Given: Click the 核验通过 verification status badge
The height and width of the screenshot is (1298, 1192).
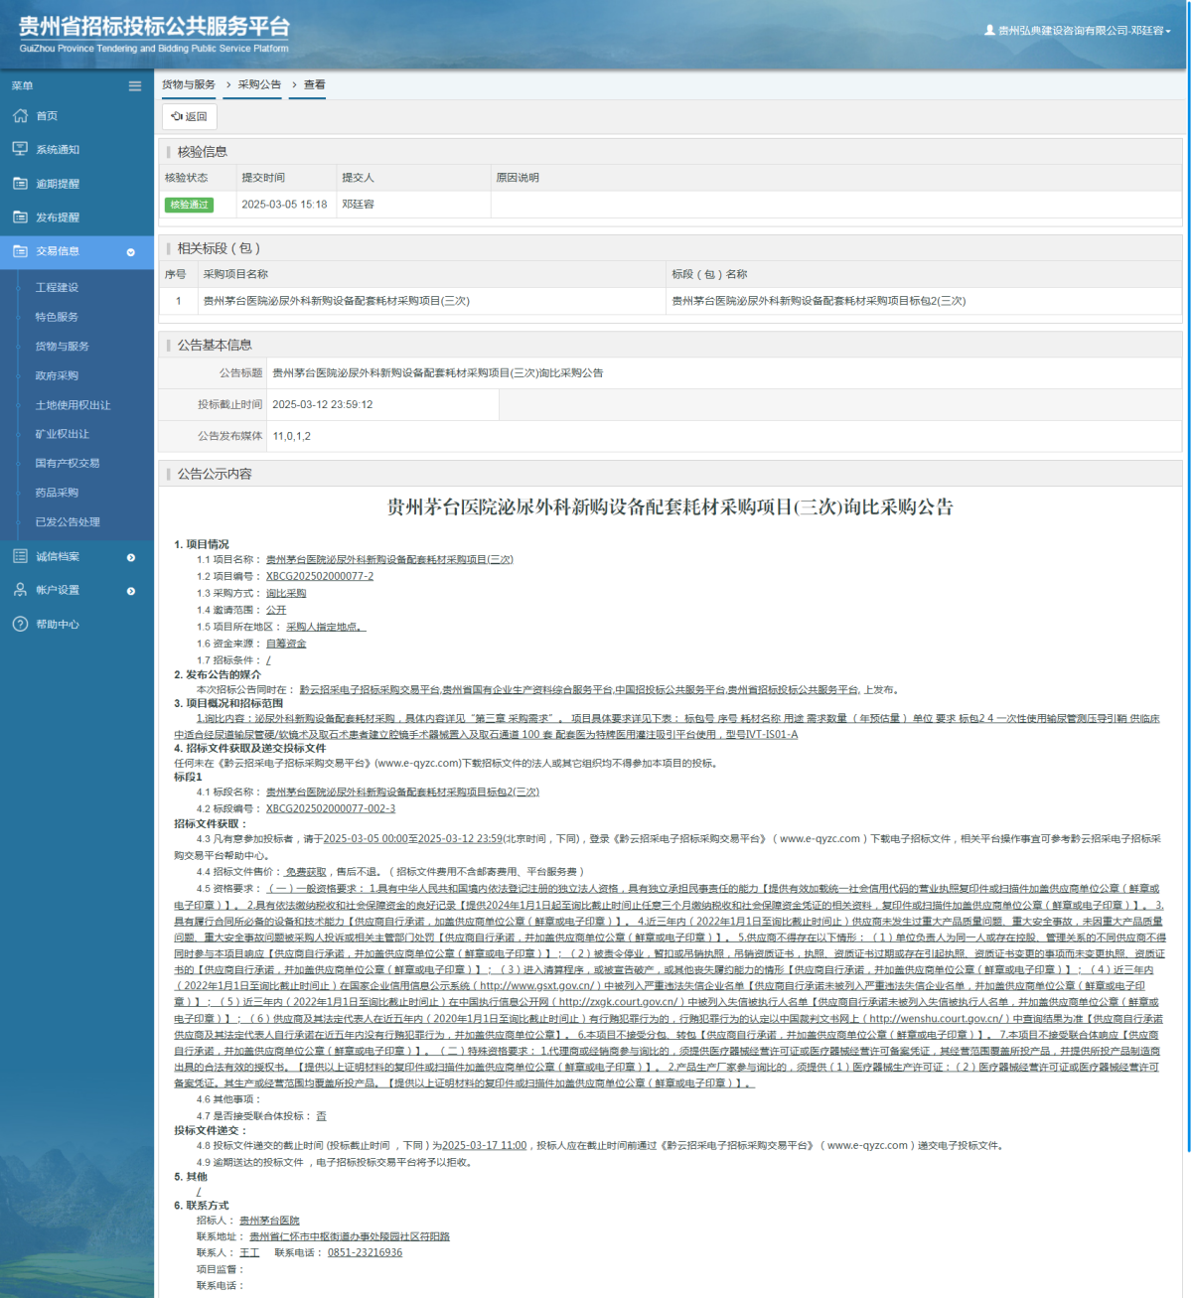Looking at the screenshot, I should pyautogui.click(x=190, y=205).
